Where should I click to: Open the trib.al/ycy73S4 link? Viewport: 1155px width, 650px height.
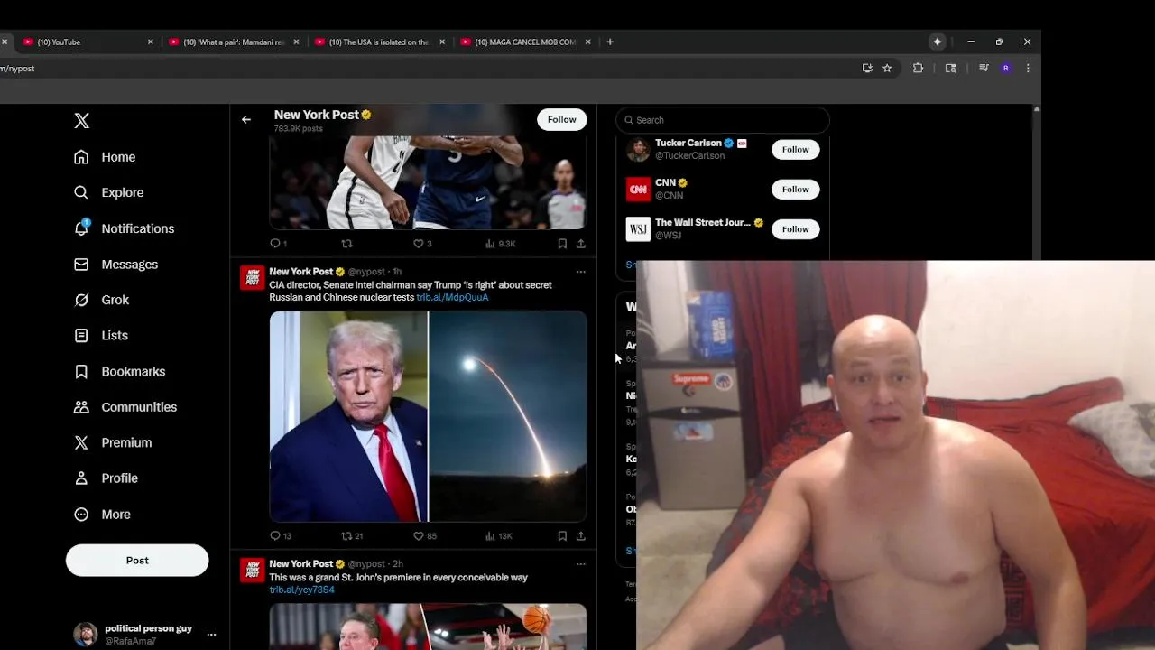pos(301,590)
